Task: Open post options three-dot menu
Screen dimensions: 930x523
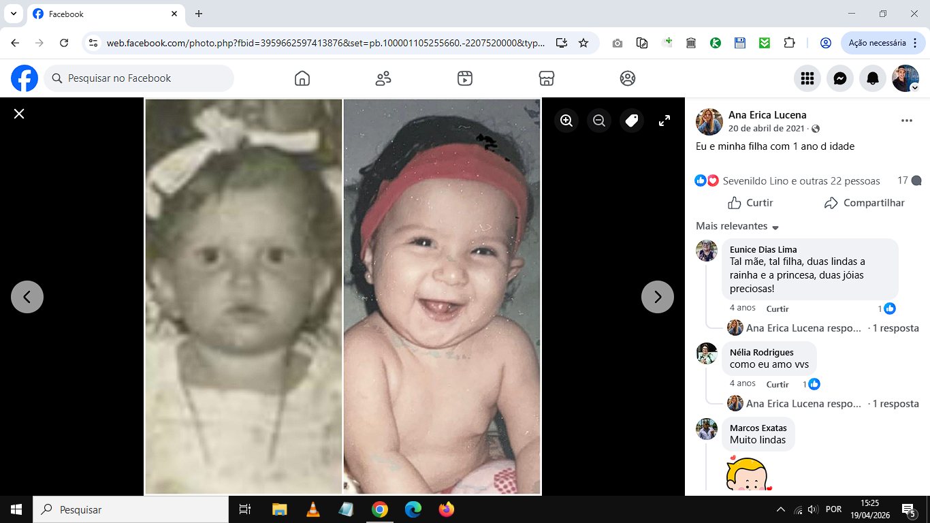Action: (x=906, y=121)
